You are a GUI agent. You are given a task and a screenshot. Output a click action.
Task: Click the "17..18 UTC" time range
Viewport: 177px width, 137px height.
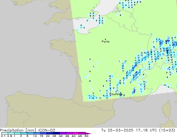tap(147, 130)
